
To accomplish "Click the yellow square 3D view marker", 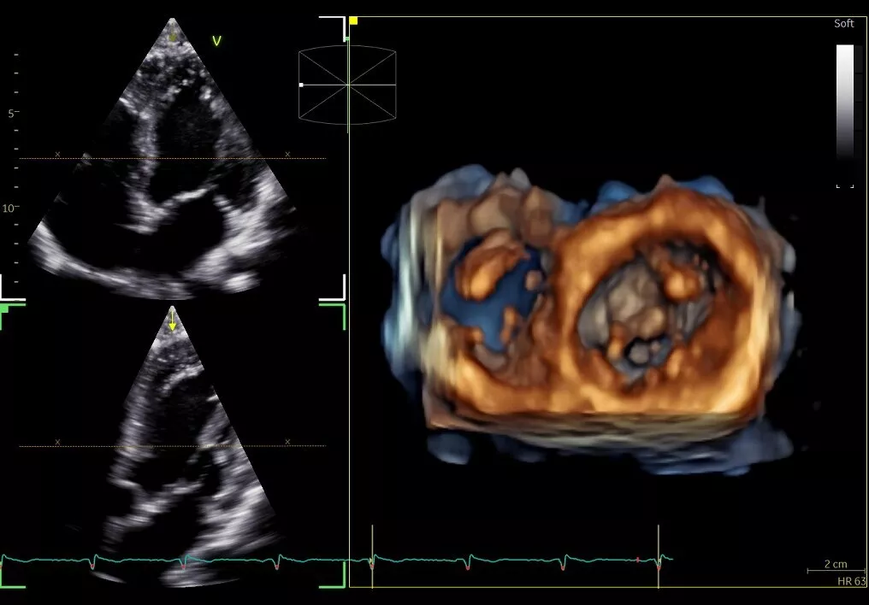I will click(x=353, y=21).
